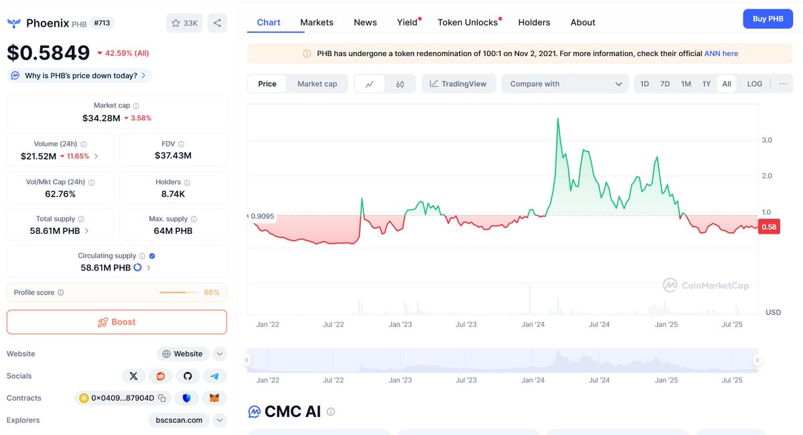The image size is (803, 435).
Task: Expand Circulating supply details arrow
Action: pyautogui.click(x=149, y=267)
